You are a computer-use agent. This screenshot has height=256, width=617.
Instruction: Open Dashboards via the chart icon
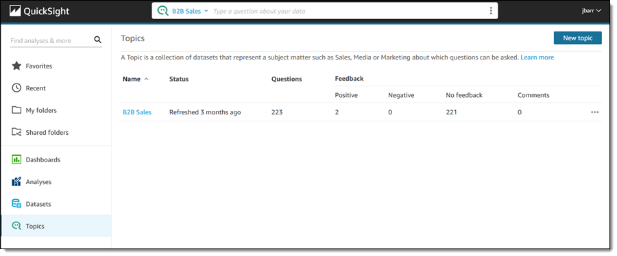(16, 159)
